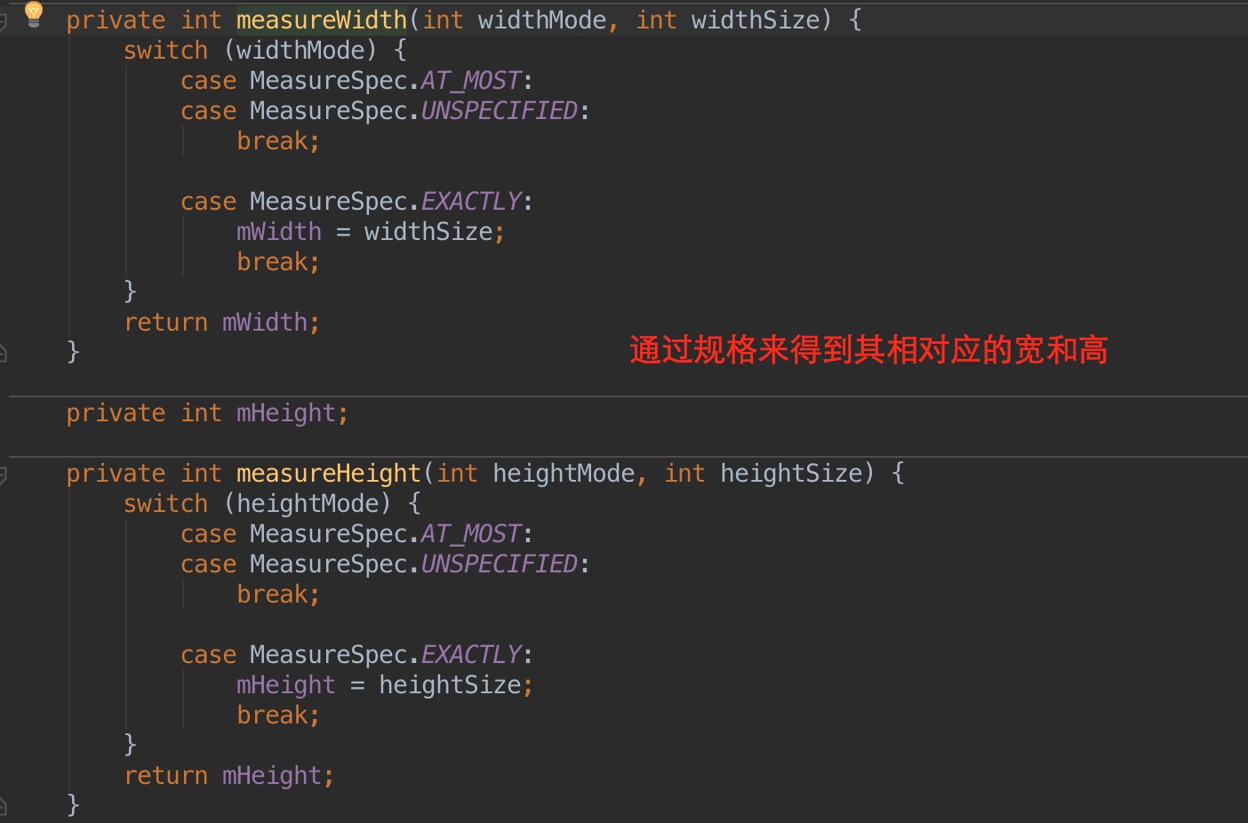Click the heightMode parameter in measureHeight signature

coord(564,474)
